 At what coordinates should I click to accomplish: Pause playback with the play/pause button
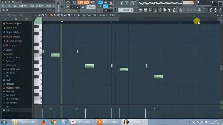72,7
